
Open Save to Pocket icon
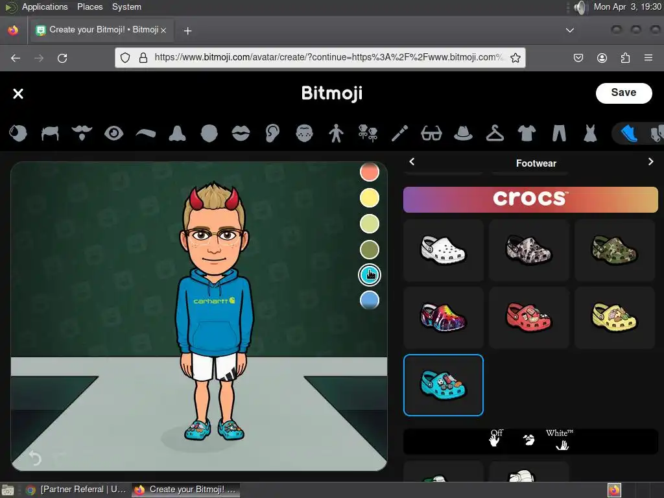click(x=578, y=58)
